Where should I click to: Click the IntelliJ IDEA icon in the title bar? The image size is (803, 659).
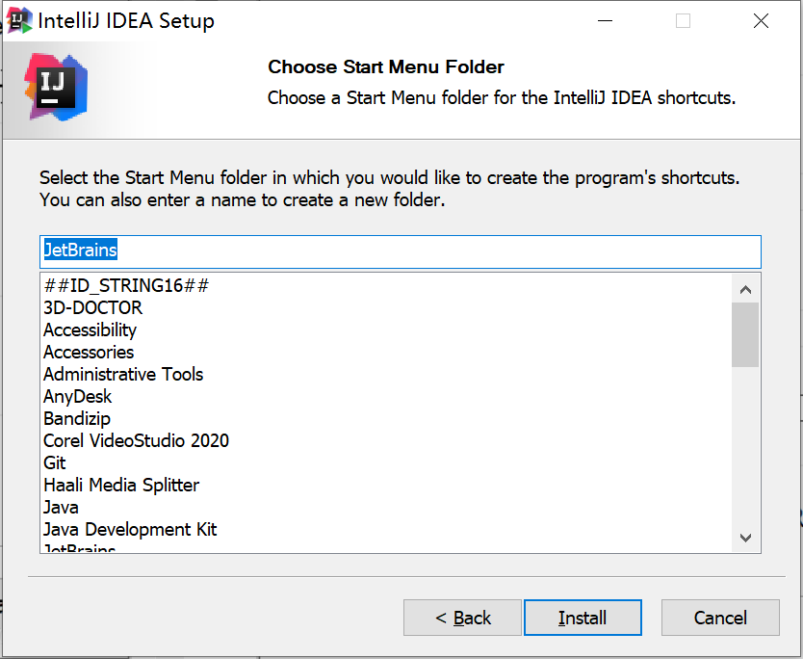(19, 19)
